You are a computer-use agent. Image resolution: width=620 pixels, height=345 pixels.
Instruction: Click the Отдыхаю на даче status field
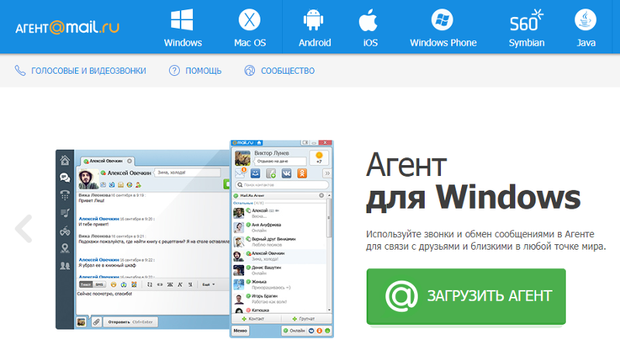click(280, 161)
